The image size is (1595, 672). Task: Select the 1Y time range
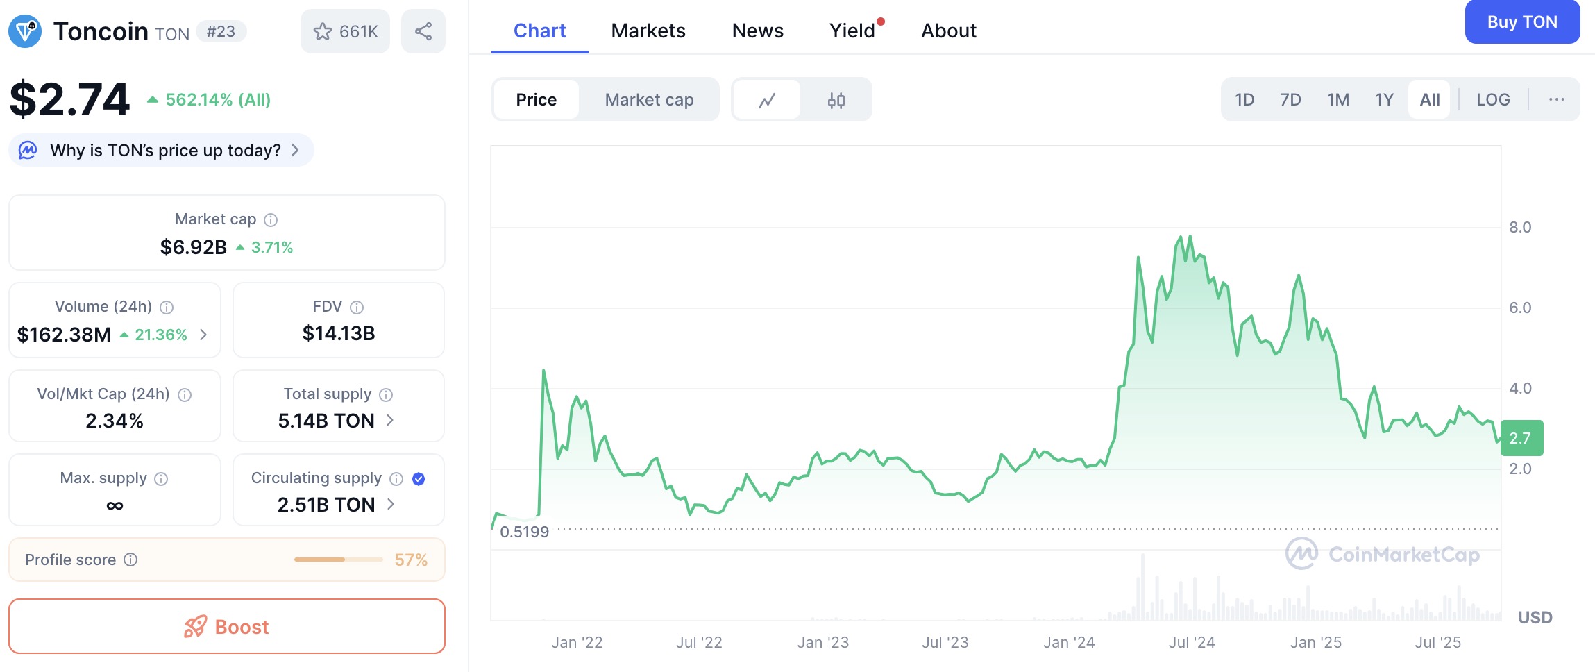pos(1384,100)
